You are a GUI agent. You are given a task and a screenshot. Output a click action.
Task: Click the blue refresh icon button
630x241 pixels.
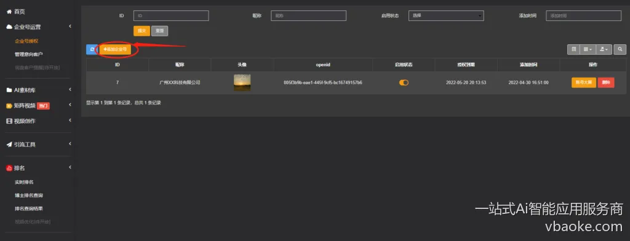coord(92,49)
